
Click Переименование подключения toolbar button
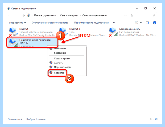coord(91,23)
